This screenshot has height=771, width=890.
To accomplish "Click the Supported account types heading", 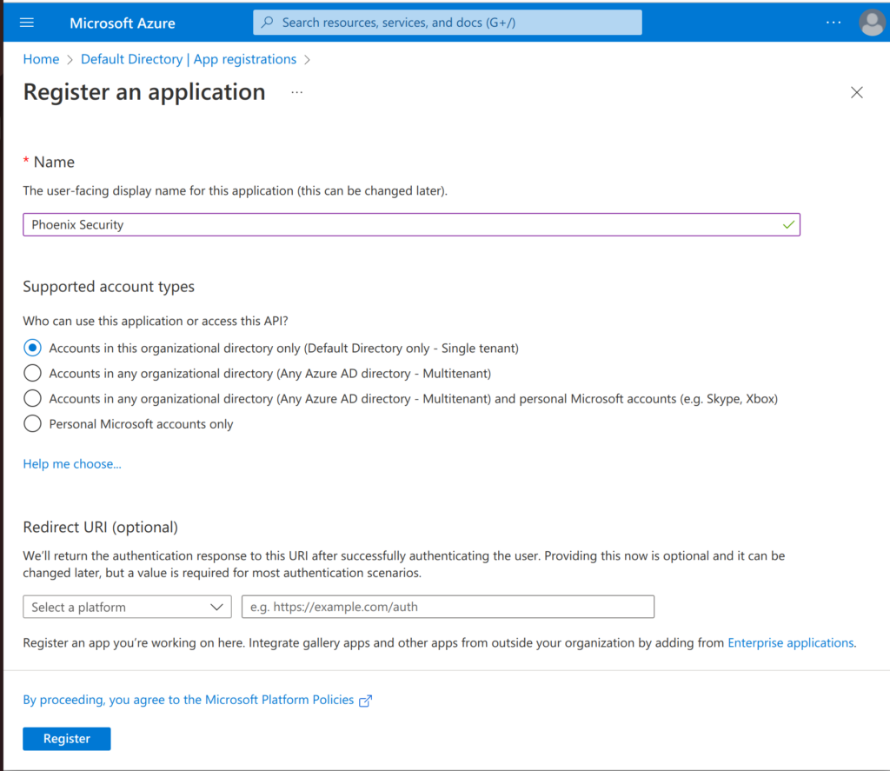I will 109,287.
